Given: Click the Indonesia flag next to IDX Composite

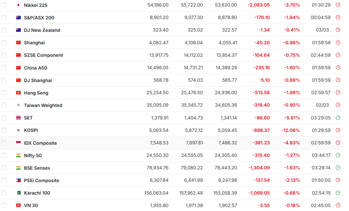Looking at the screenshot, I should pos(18,143).
